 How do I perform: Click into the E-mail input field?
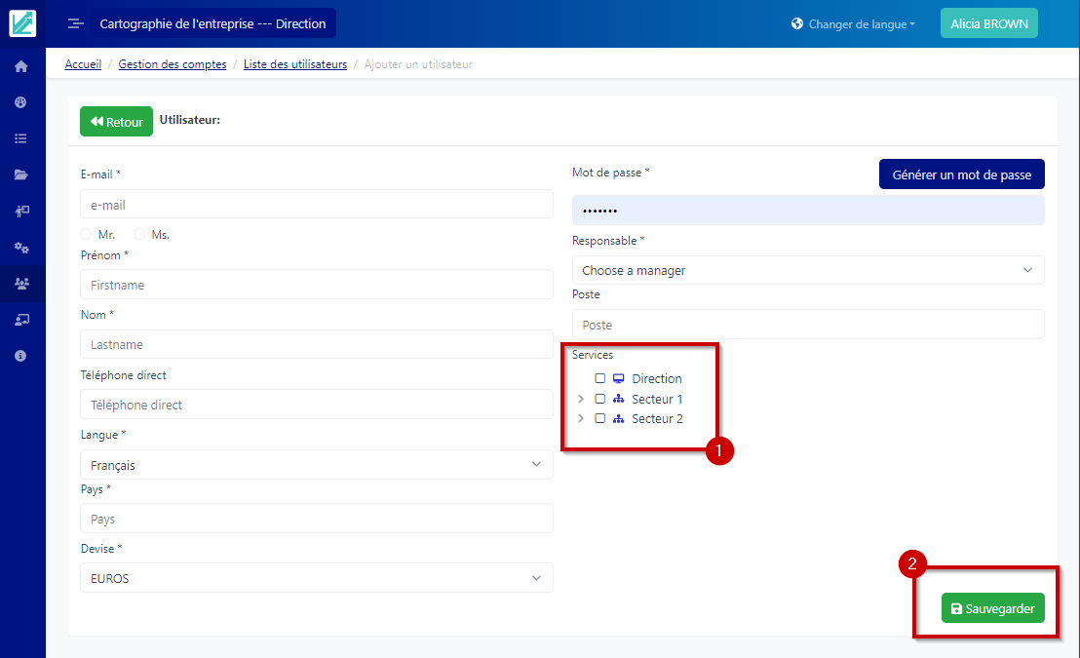[316, 205]
